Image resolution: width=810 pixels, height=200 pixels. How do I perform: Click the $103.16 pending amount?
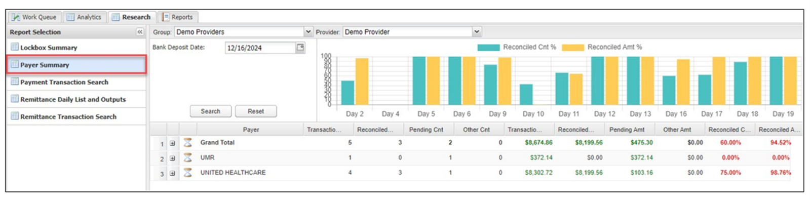tap(641, 173)
